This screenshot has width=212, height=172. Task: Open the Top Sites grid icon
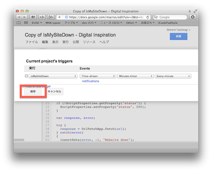pos(26,23)
